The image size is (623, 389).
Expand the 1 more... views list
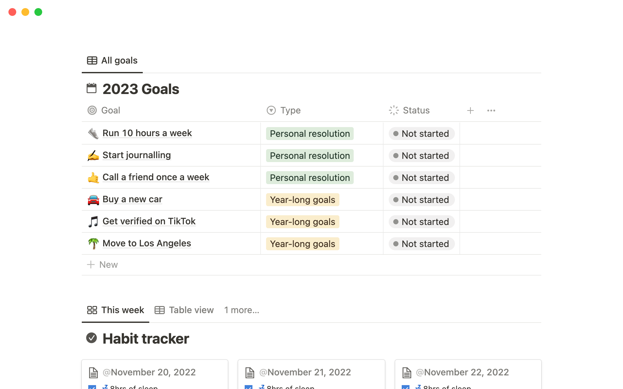click(x=241, y=310)
